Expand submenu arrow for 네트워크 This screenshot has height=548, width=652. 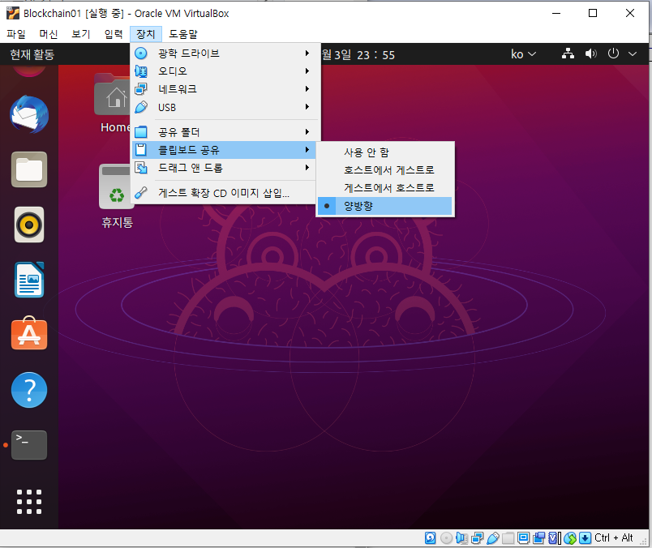point(307,89)
